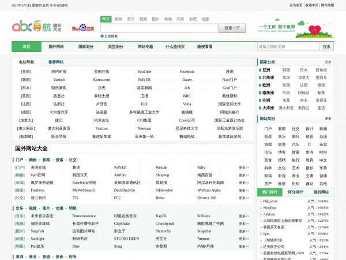Screen dimensions: 346x260
Task: Open the heart banner image at top right
Action: 296,29
